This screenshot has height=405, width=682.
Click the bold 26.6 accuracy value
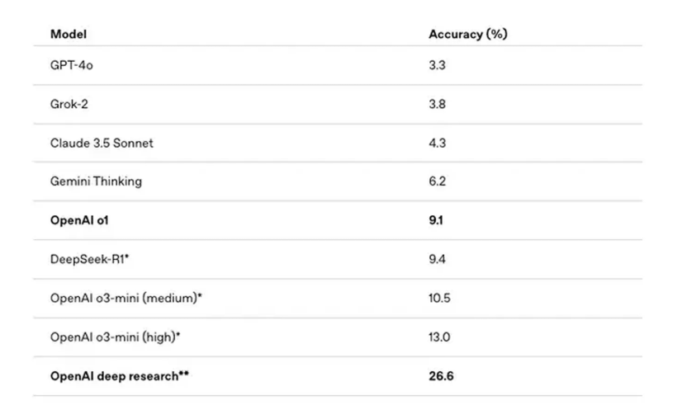tap(441, 376)
